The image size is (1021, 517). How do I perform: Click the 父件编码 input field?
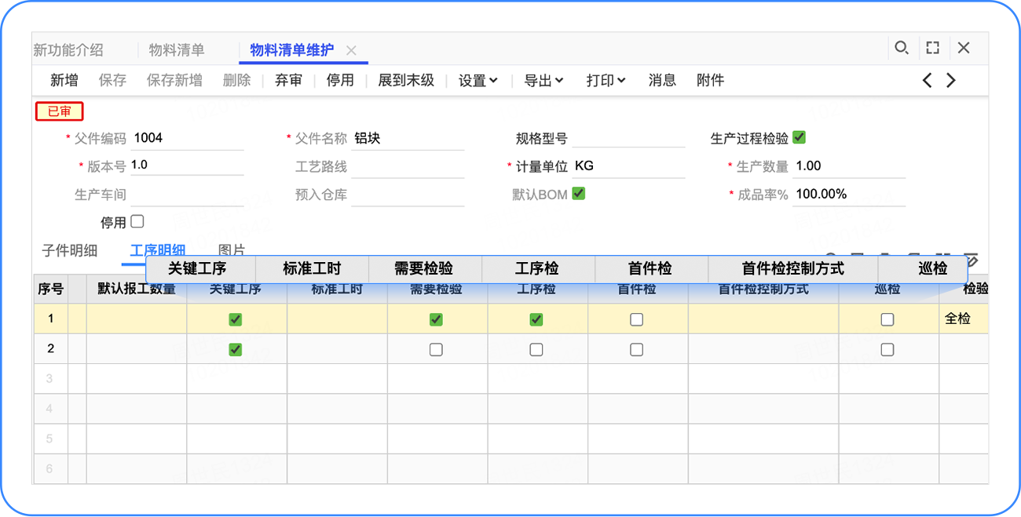point(188,138)
